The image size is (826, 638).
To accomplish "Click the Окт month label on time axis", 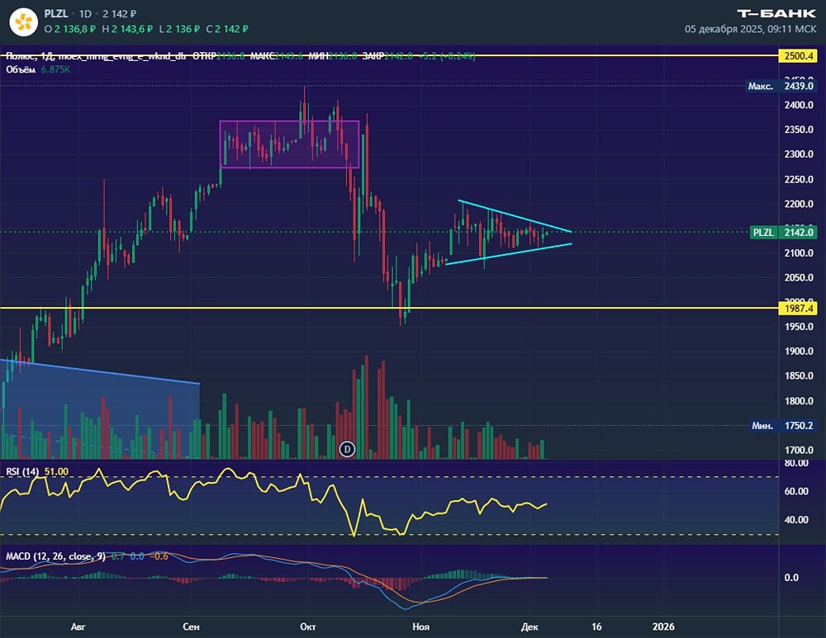I will click(307, 626).
